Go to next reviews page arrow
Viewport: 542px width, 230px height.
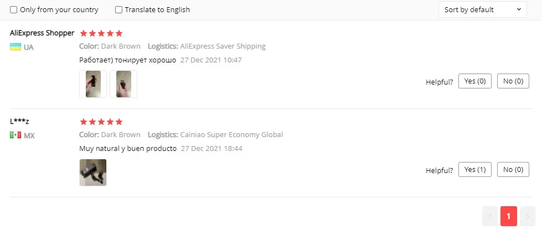(x=528, y=216)
